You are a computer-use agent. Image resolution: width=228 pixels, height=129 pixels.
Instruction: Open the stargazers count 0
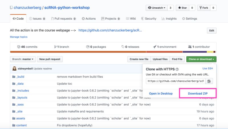pyautogui.click(x=192, y=8)
